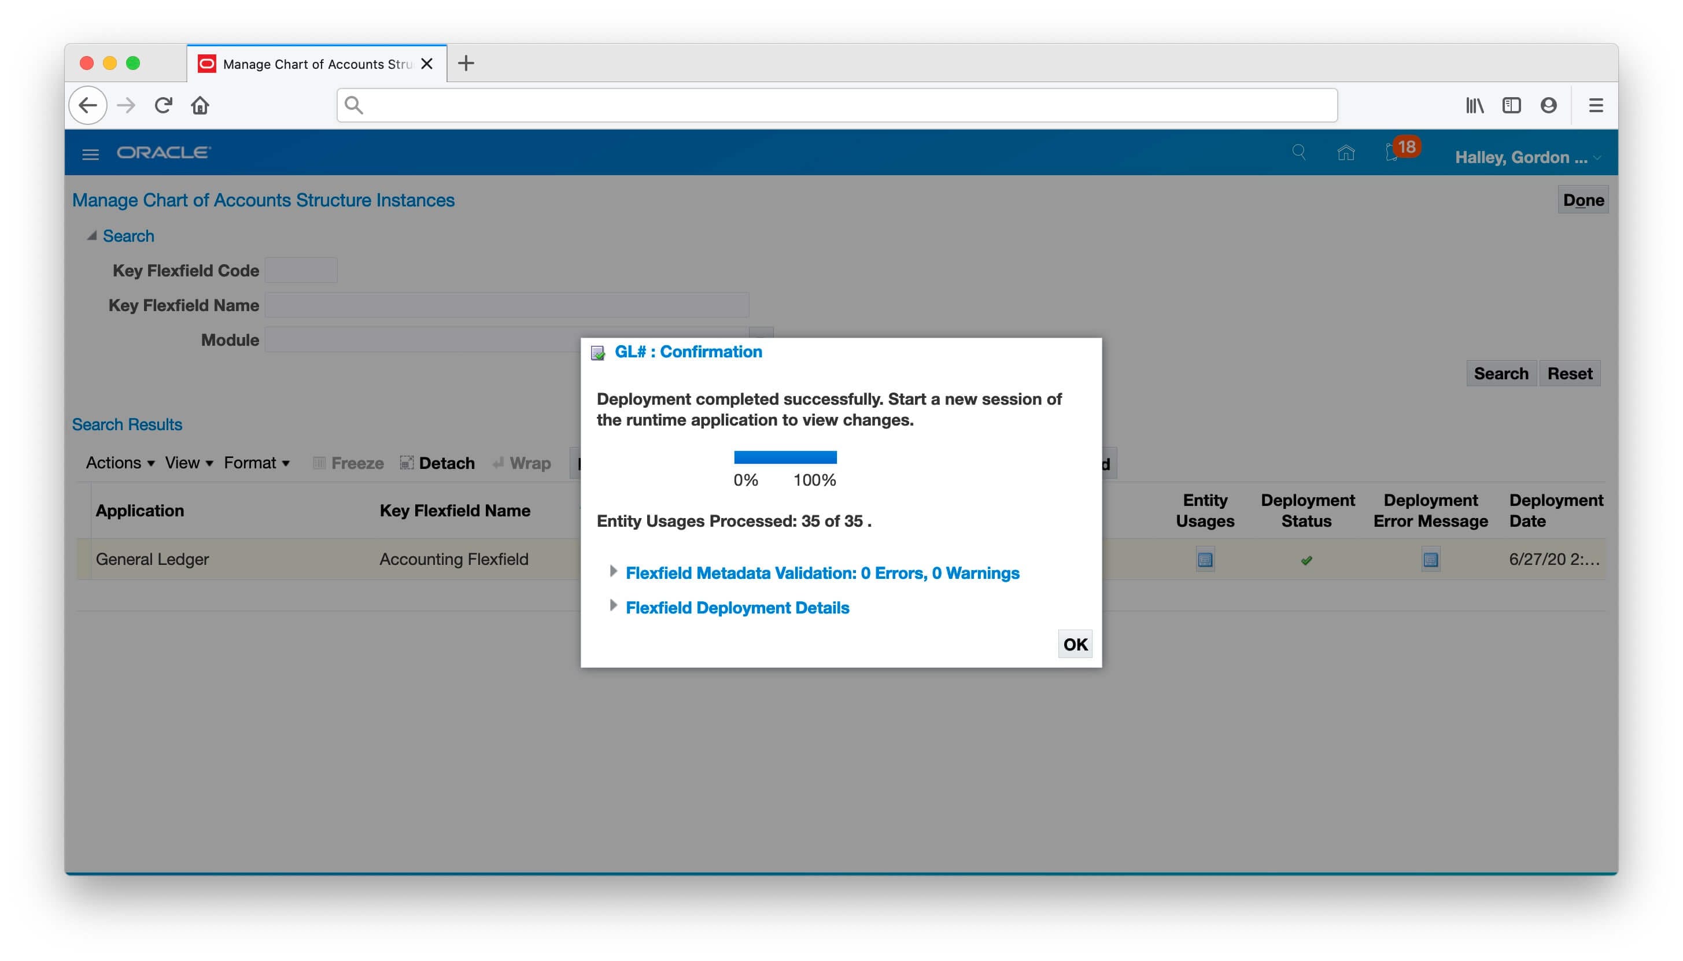Viewport: 1683px width, 961px height.
Task: Reload the current page
Action: (x=163, y=106)
